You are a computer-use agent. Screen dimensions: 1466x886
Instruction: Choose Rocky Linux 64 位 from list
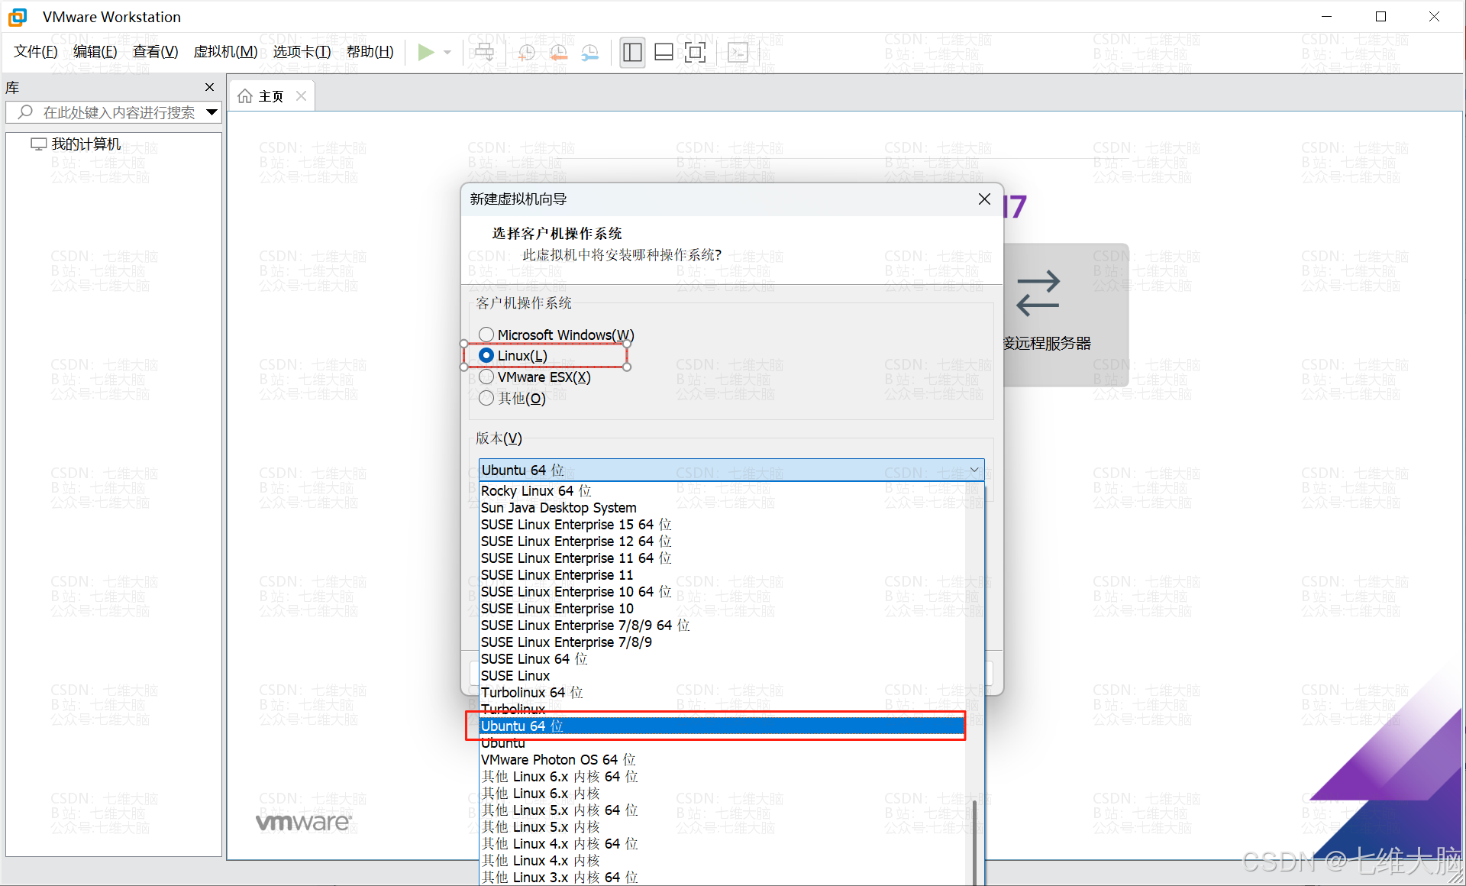(x=536, y=490)
